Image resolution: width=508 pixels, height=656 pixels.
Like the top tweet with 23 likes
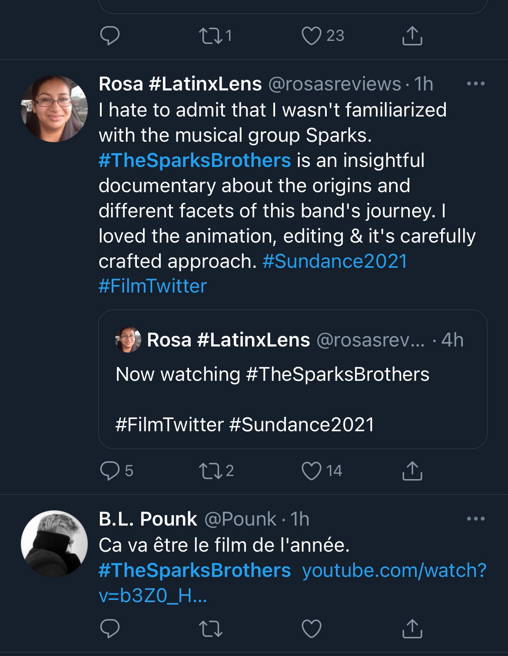311,36
